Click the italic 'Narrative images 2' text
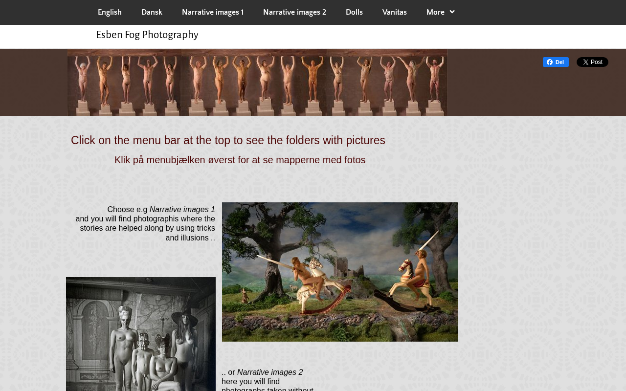The image size is (626, 391). [x=270, y=372]
